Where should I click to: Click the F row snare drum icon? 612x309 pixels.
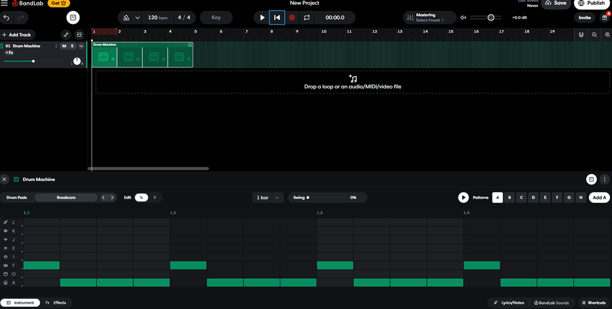[5, 265]
